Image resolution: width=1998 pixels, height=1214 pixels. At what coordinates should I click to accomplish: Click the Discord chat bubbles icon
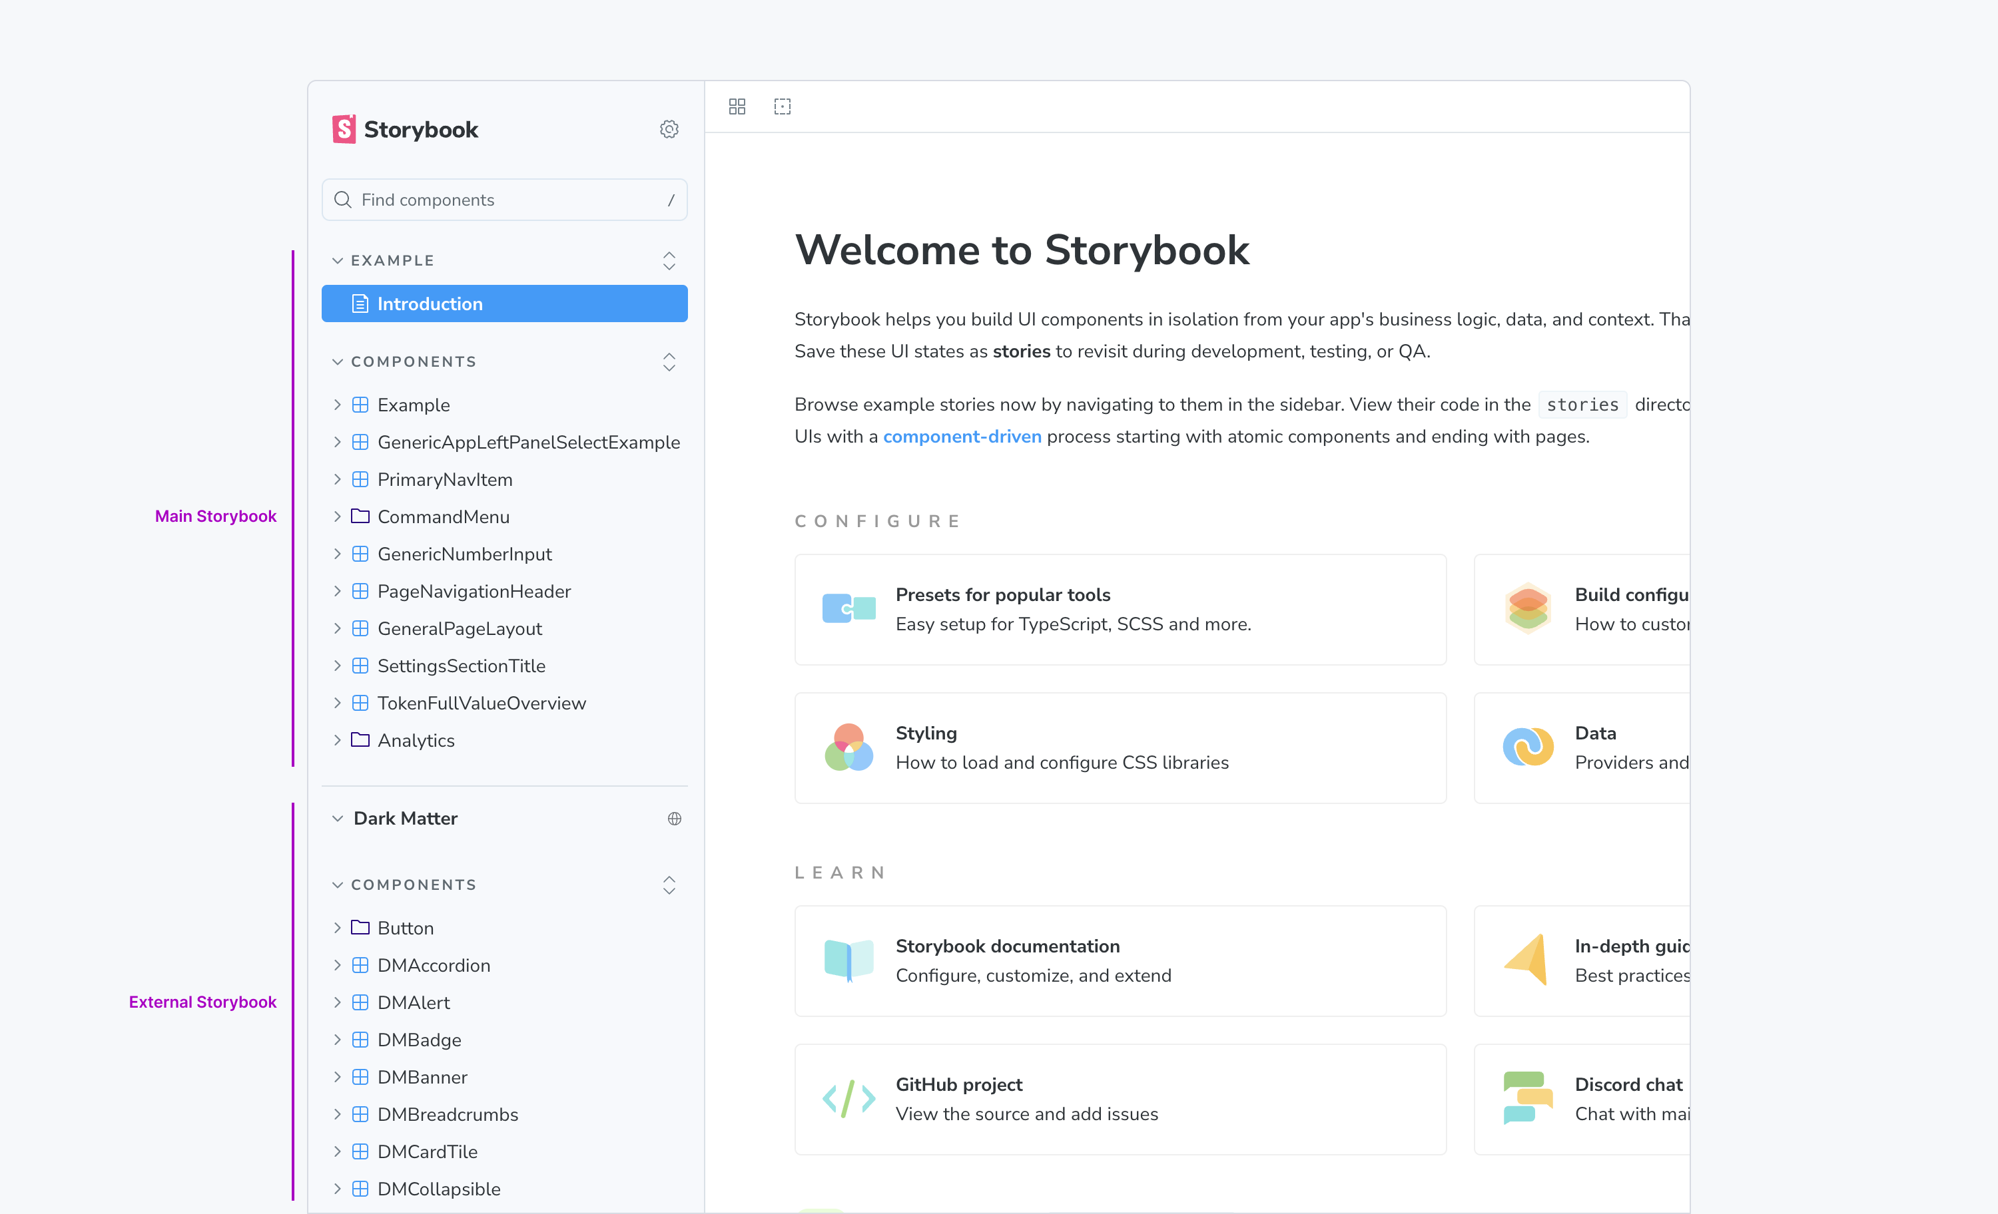(x=1528, y=1099)
